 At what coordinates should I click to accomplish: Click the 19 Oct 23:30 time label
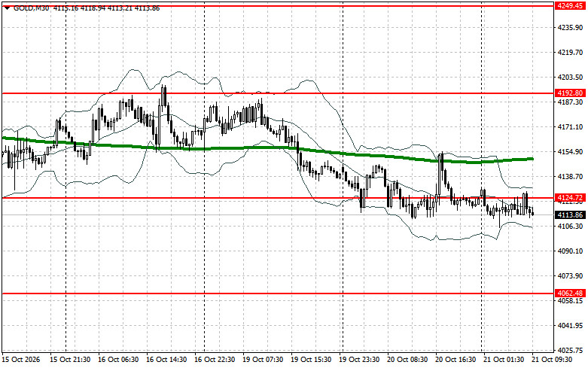[359, 360]
